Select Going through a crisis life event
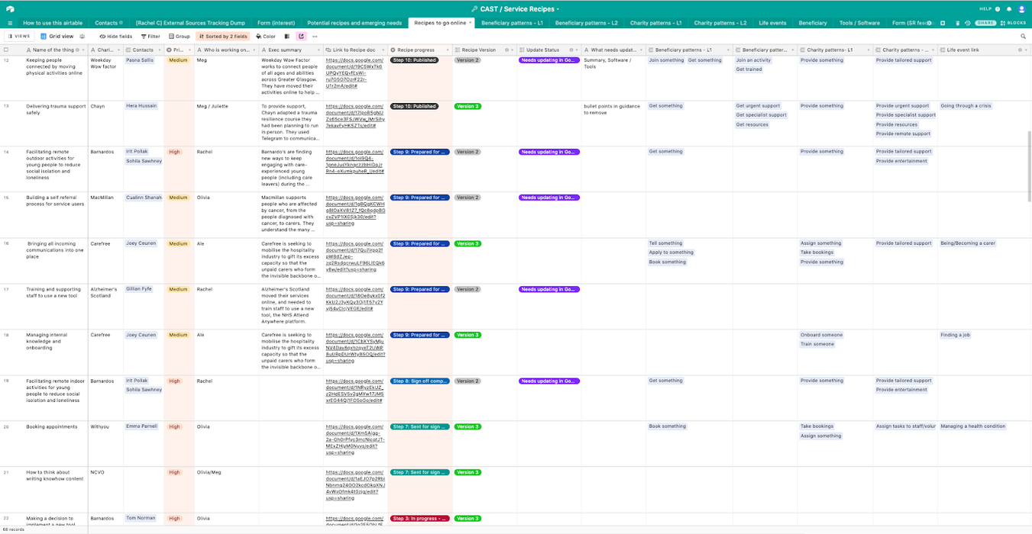 [x=966, y=106]
